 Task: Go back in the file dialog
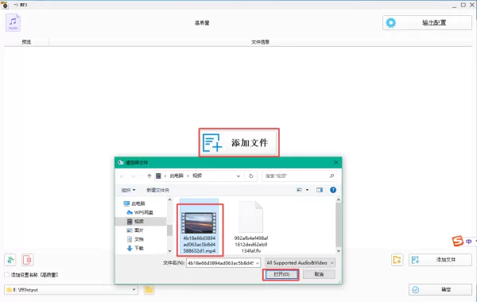coord(122,176)
